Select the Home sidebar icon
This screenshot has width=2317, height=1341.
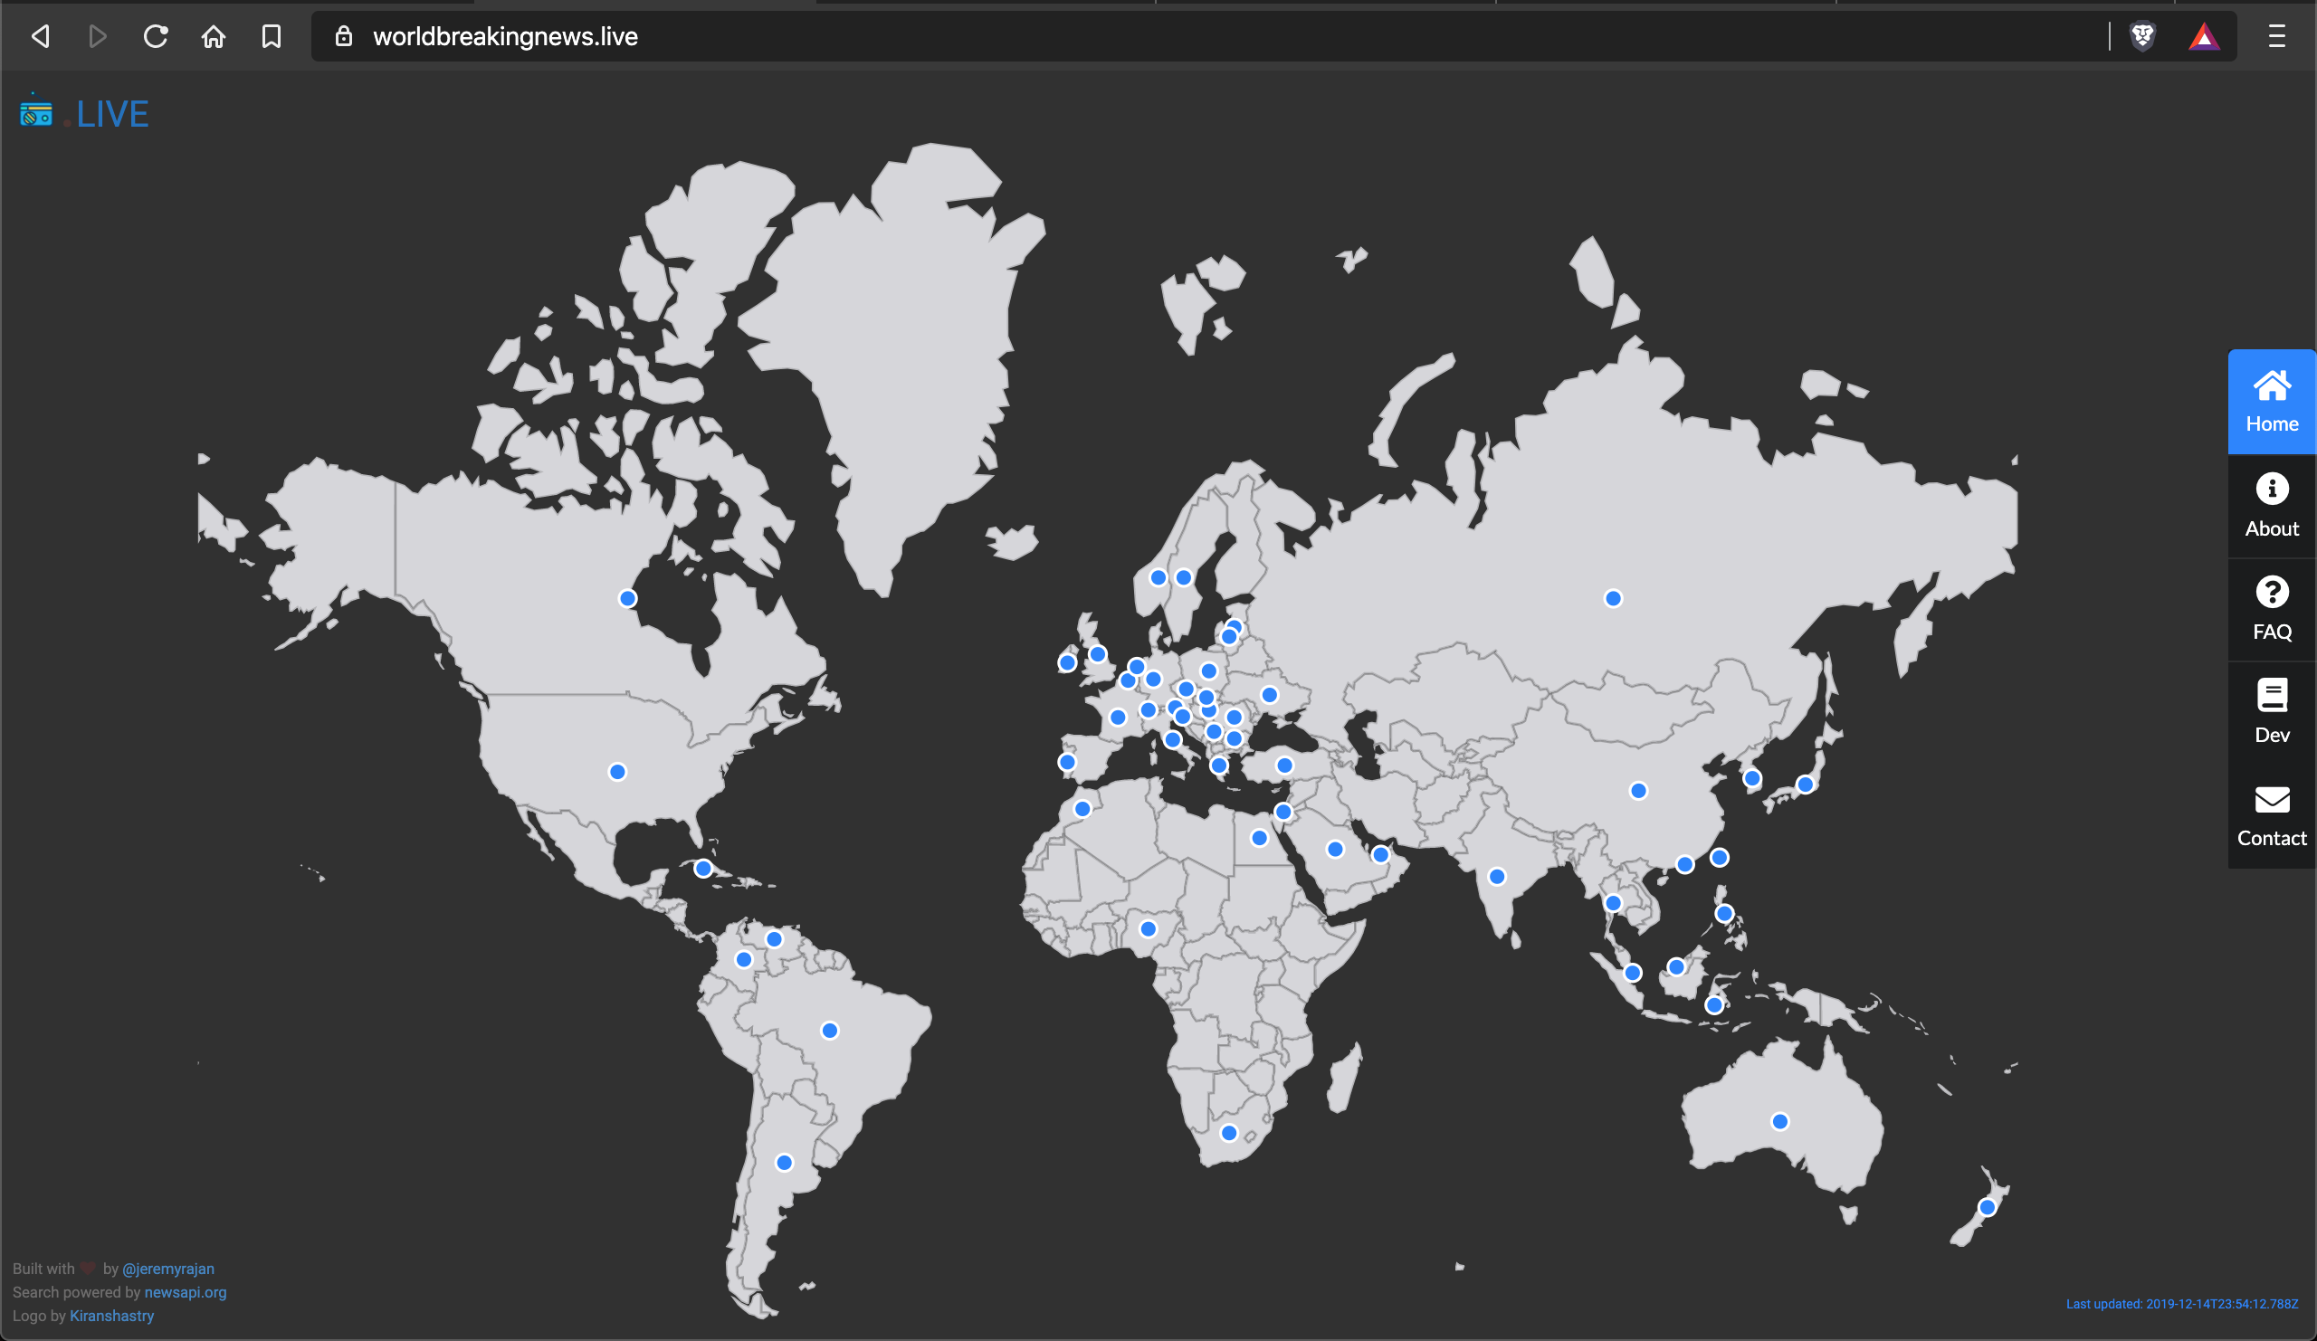click(2270, 400)
